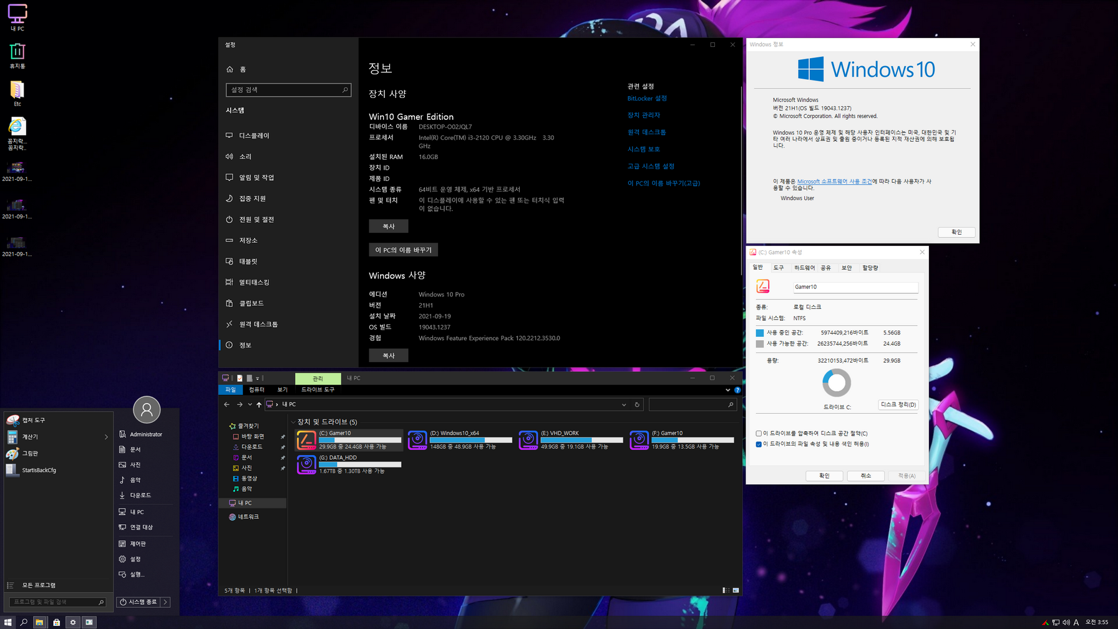
Task: Click the volume icon in system tray
Action: point(1066,622)
